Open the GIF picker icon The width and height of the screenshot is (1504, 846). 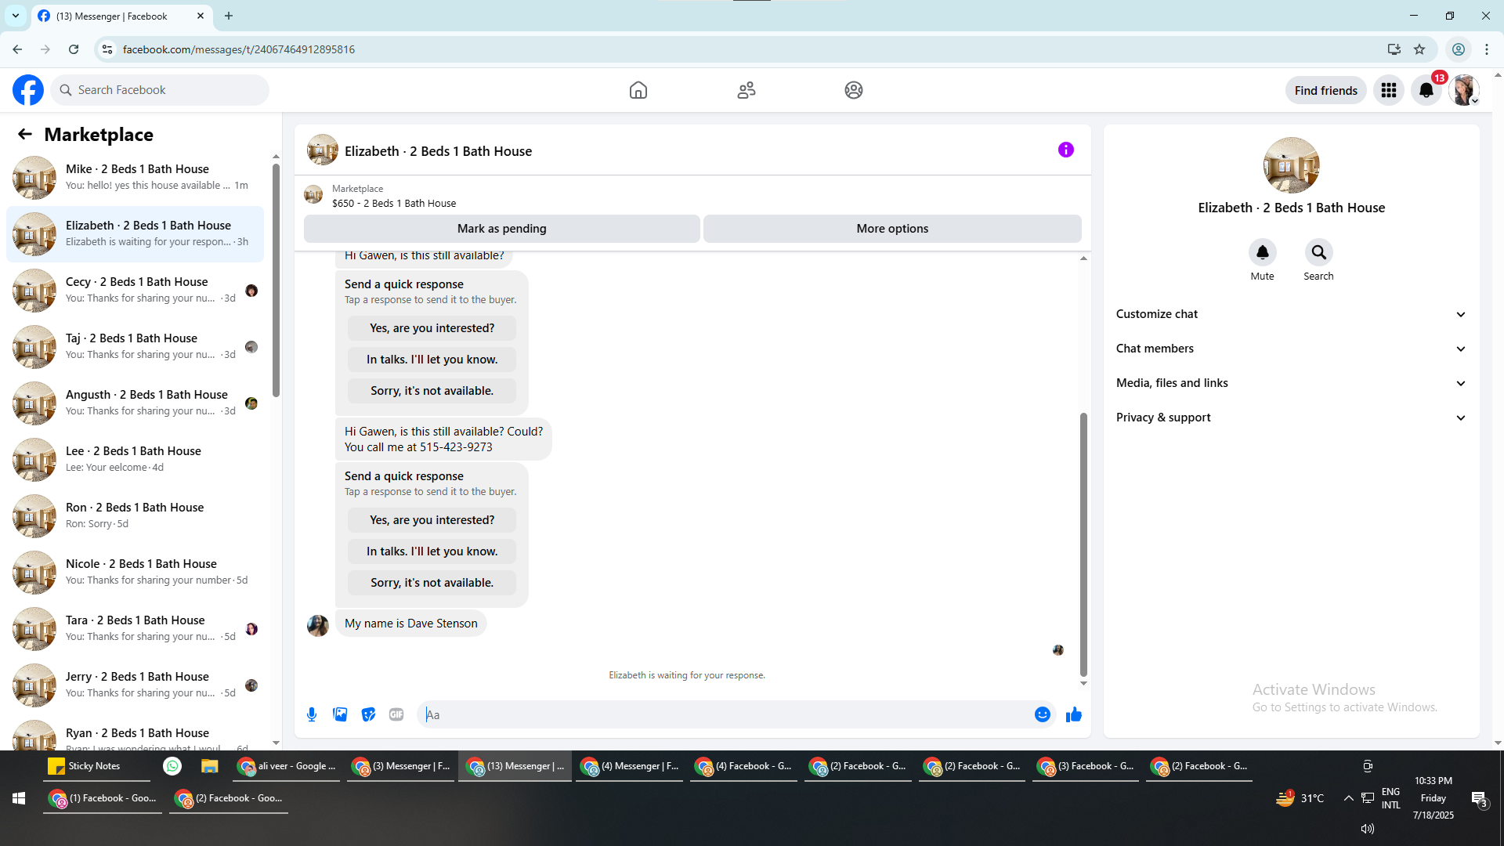tap(396, 714)
